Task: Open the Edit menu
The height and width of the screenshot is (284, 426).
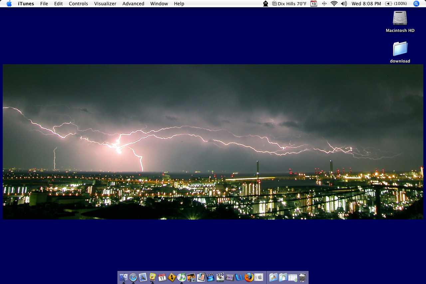Action: pos(59,4)
